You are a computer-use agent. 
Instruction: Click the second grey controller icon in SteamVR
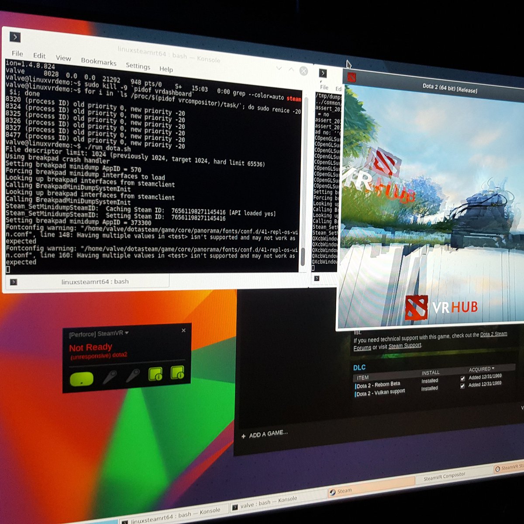[x=132, y=375]
